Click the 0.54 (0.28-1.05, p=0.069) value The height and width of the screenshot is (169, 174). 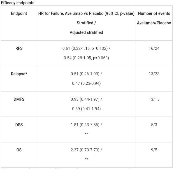coord(86,58)
